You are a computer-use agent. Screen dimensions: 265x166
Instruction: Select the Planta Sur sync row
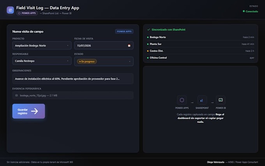click(200, 44)
